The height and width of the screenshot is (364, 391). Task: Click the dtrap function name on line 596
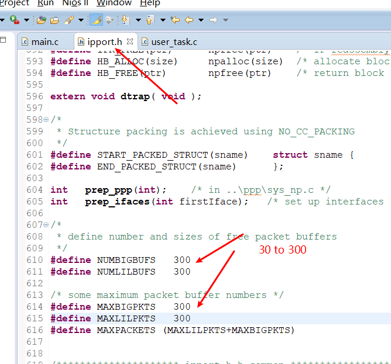tap(135, 96)
